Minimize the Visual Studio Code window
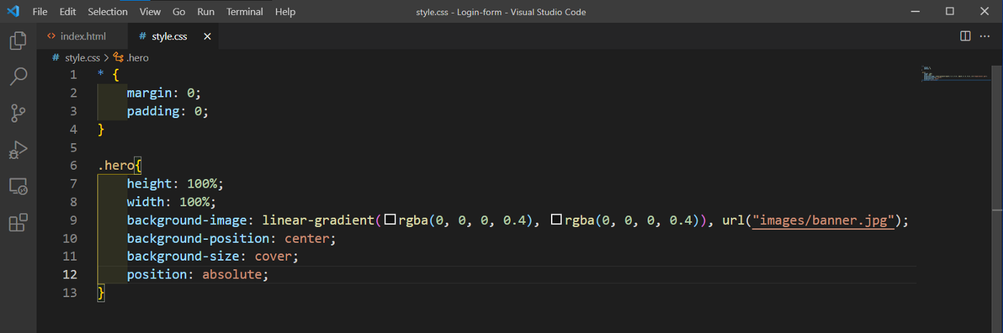 (x=916, y=11)
